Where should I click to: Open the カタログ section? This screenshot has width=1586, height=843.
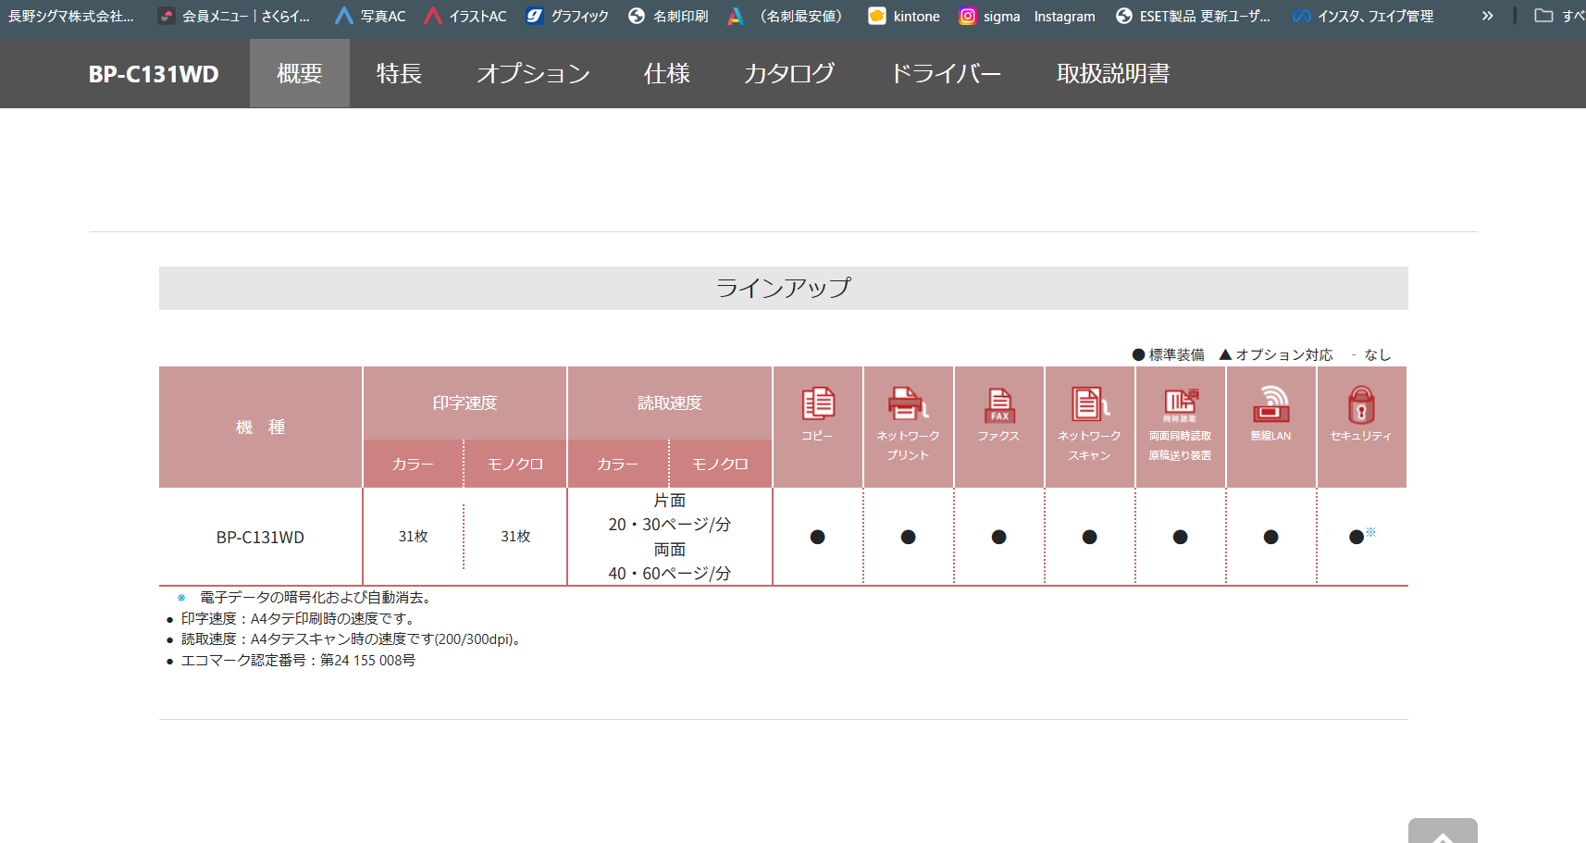tap(789, 73)
